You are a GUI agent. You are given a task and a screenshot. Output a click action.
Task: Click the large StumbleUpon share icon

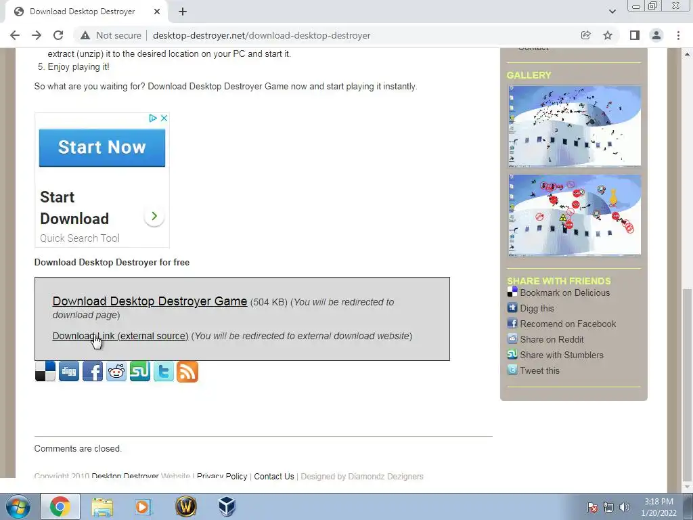139,372
